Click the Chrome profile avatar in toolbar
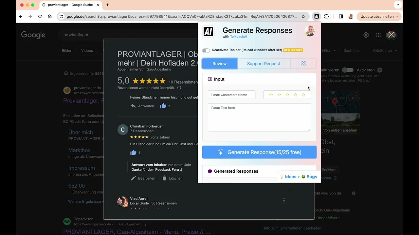 click(351, 16)
